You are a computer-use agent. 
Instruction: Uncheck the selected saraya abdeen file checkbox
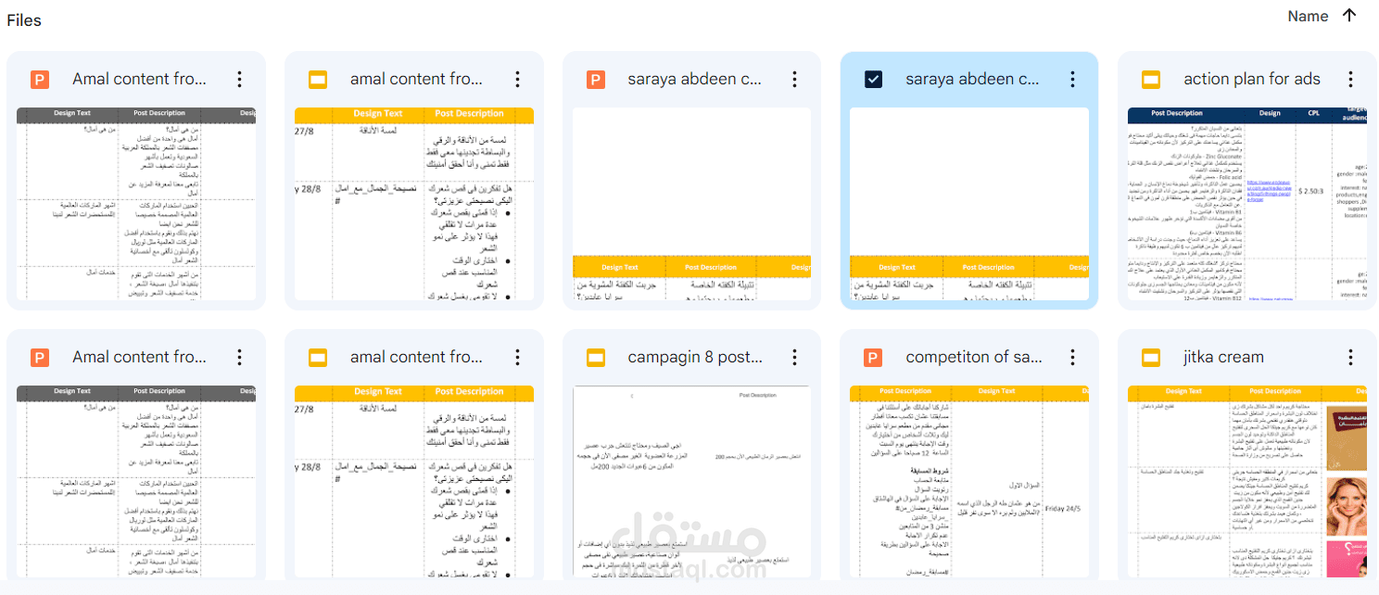click(873, 80)
